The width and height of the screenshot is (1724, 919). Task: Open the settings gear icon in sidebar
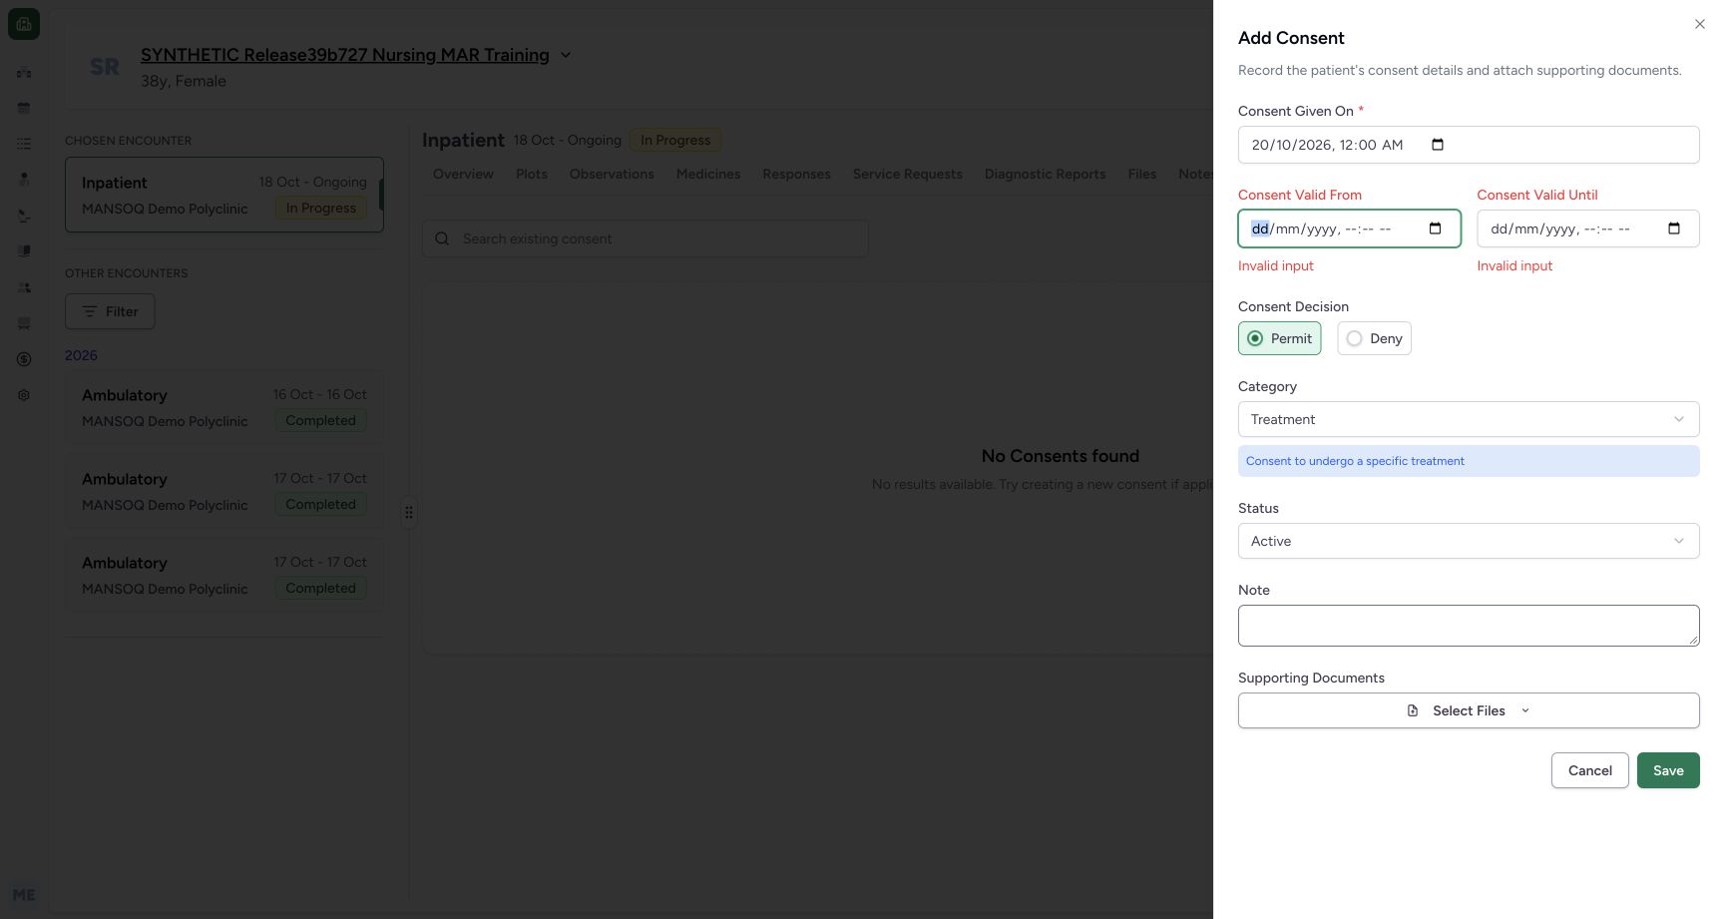(x=24, y=395)
